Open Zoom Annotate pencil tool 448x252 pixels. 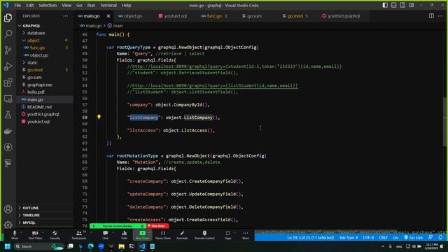pos(182,235)
